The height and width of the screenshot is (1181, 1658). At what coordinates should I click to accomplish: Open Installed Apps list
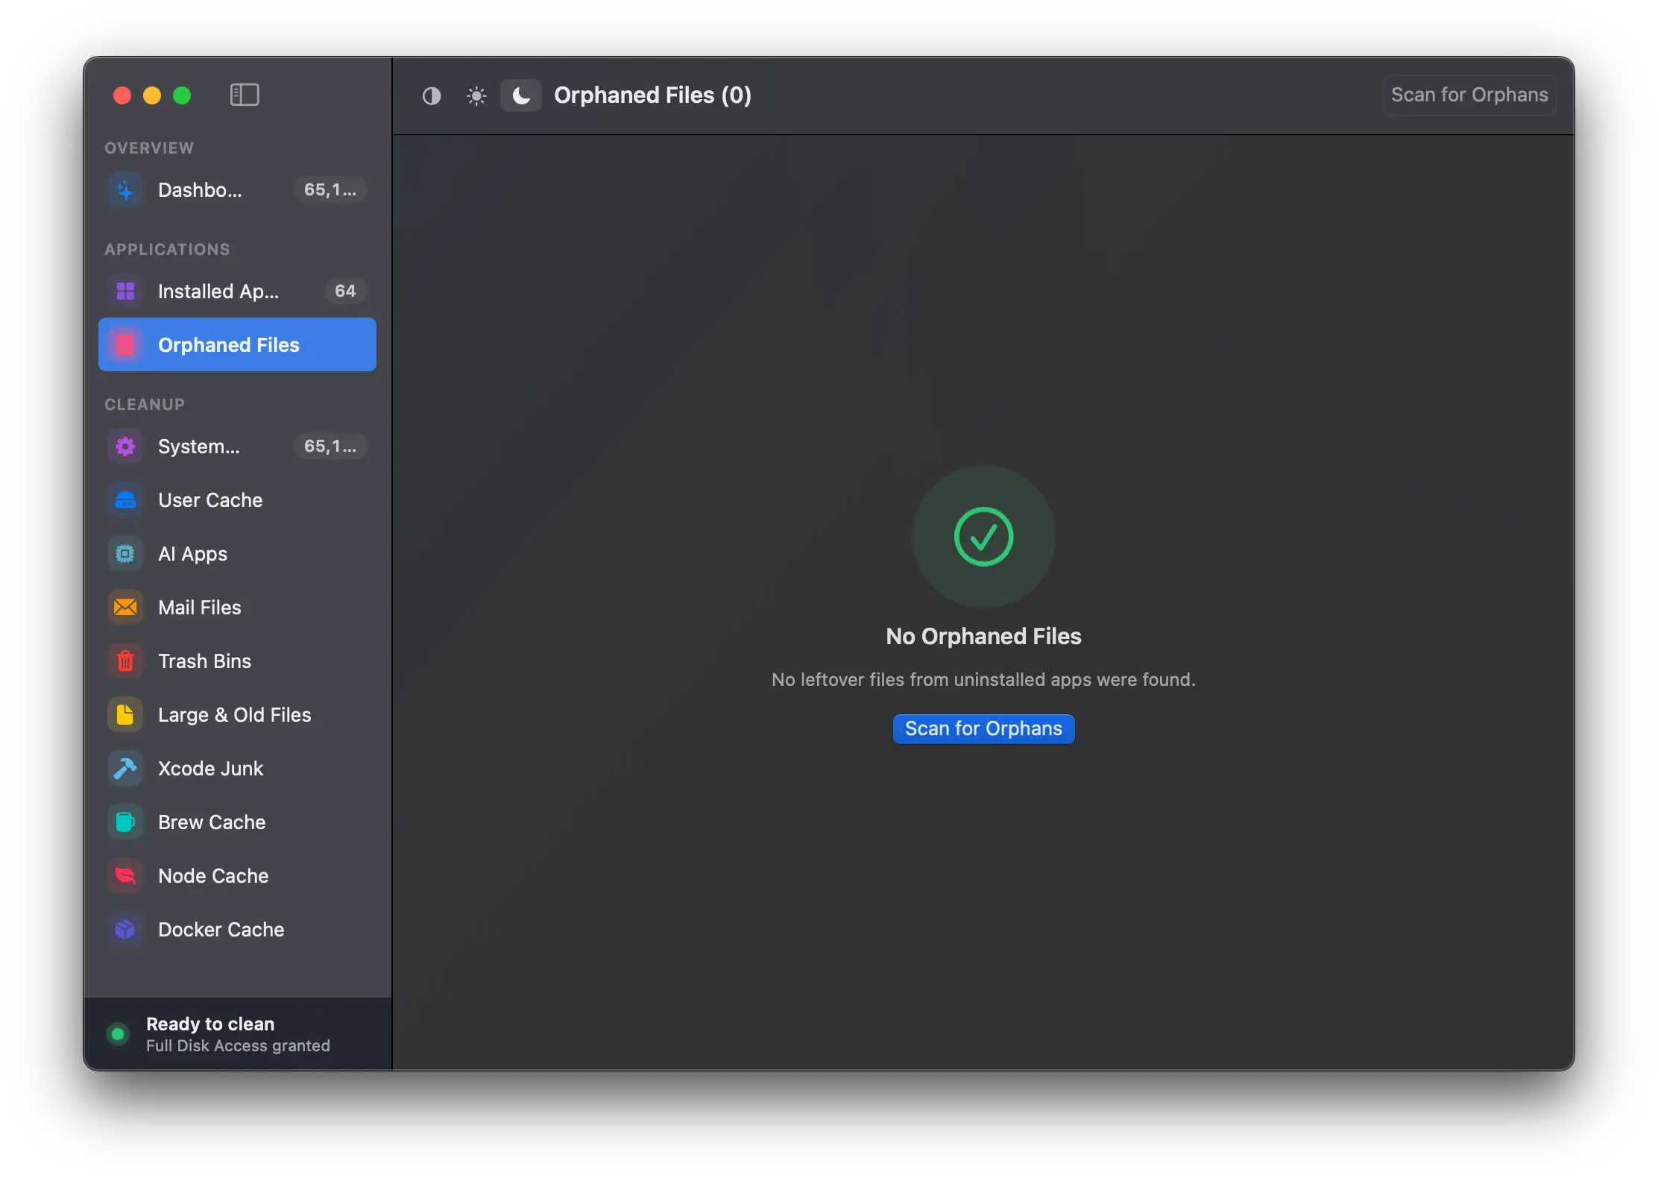click(237, 292)
